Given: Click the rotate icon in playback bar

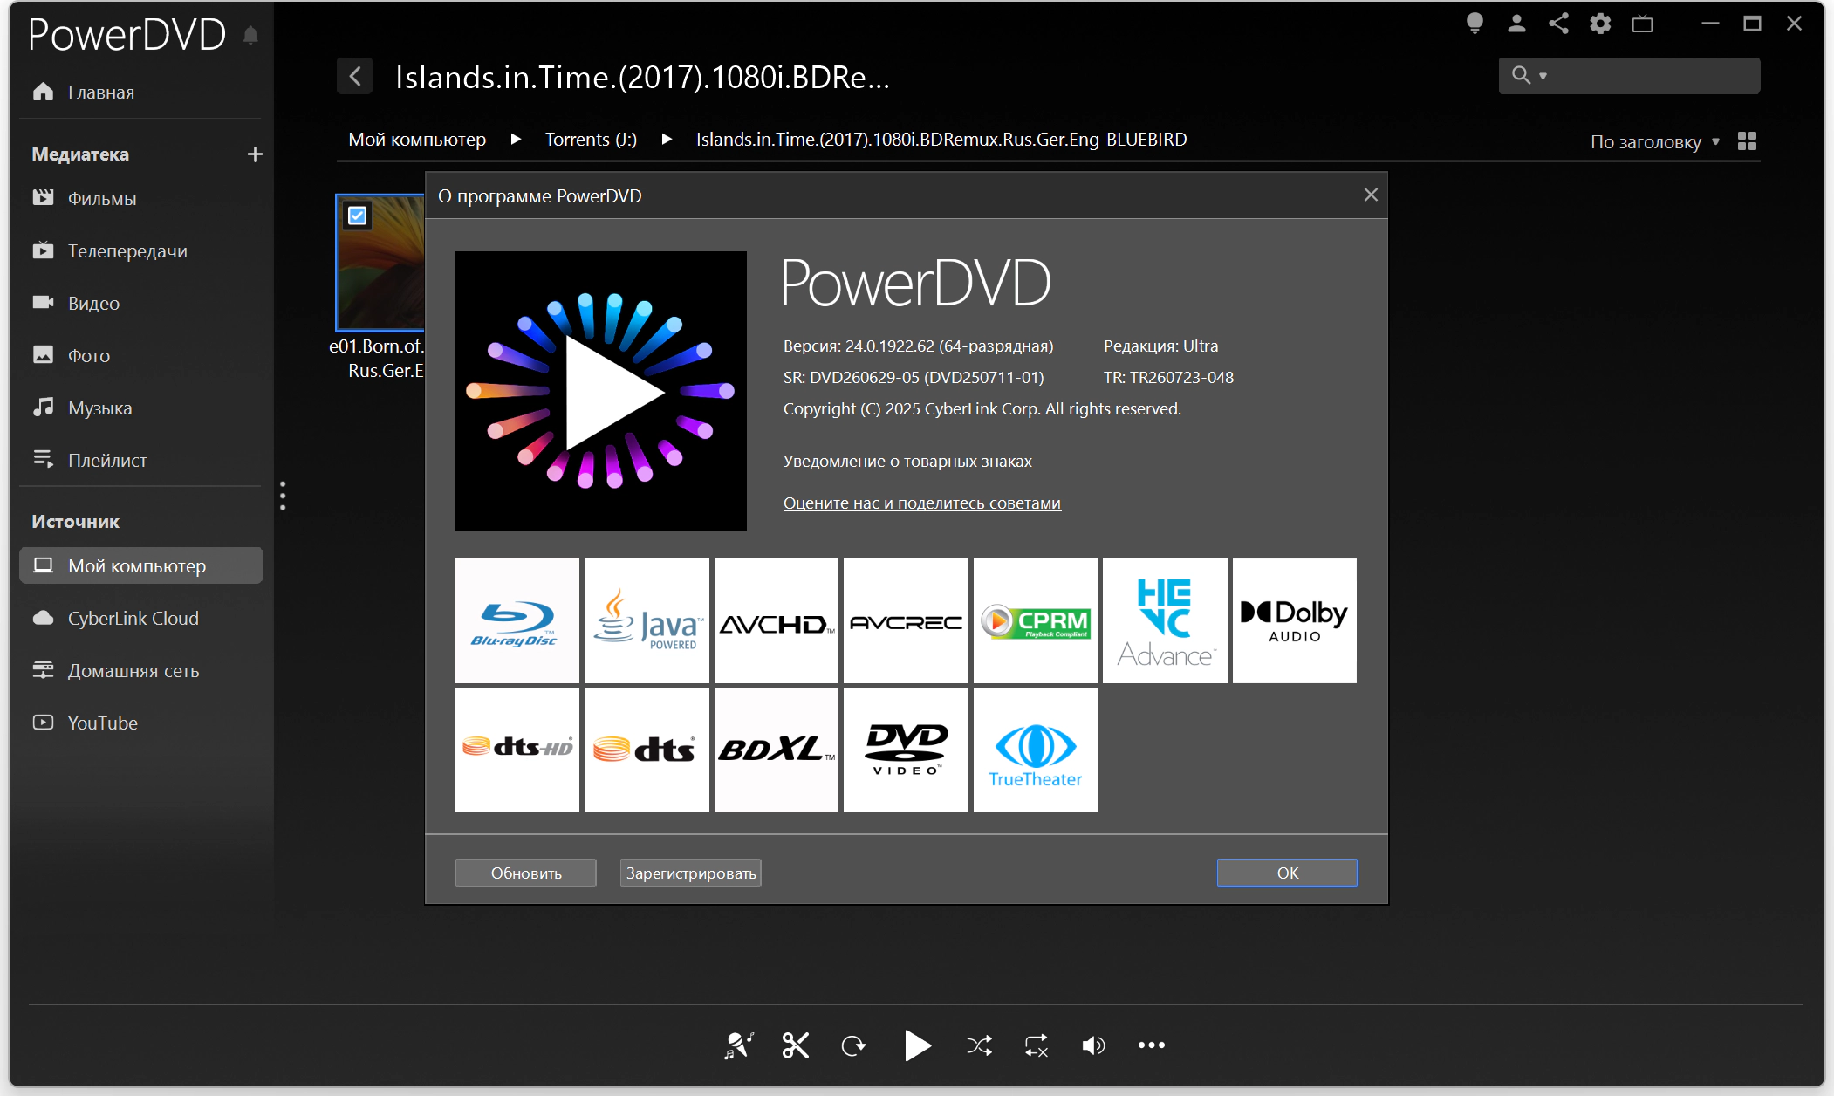Looking at the screenshot, I should (x=853, y=1045).
